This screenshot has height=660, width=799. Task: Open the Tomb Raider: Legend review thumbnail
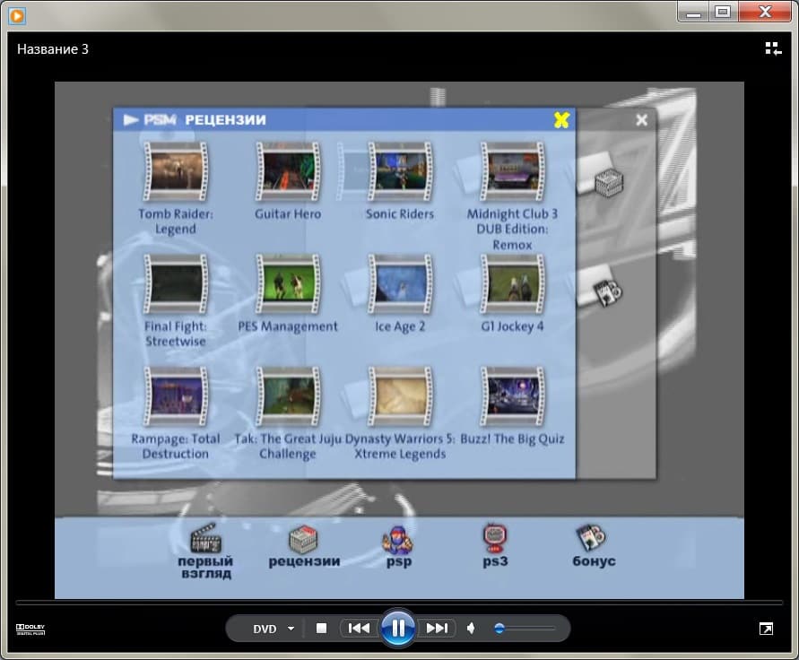(x=176, y=171)
